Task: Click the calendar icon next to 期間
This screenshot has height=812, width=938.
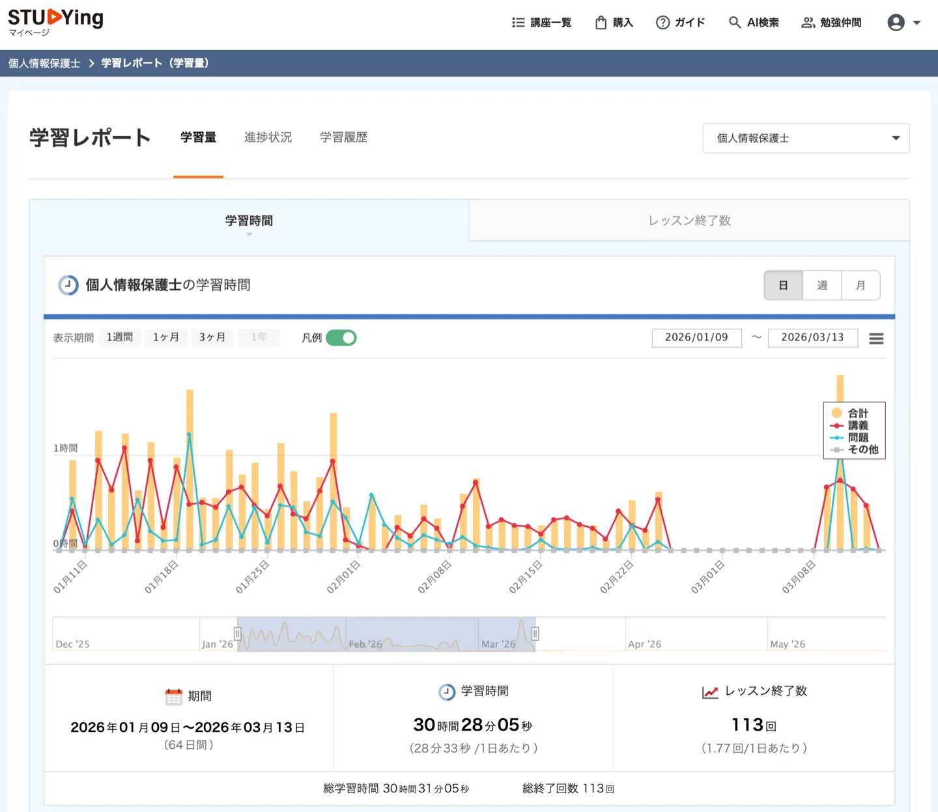Action: [173, 697]
